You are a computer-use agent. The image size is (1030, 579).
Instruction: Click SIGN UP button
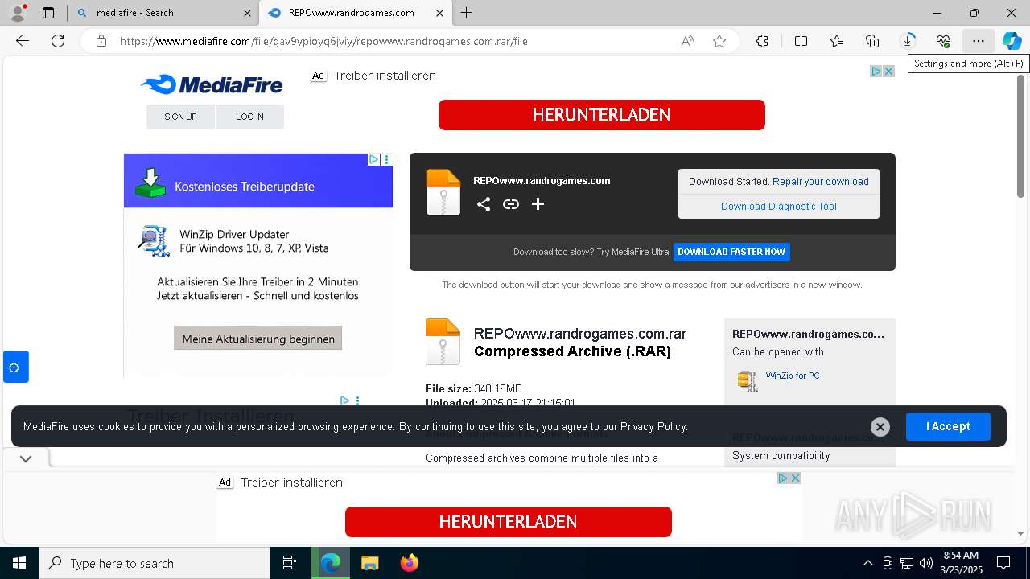tap(180, 117)
